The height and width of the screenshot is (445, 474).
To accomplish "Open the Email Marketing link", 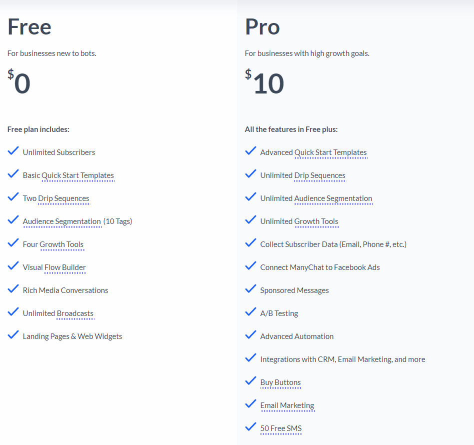I will [287, 405].
